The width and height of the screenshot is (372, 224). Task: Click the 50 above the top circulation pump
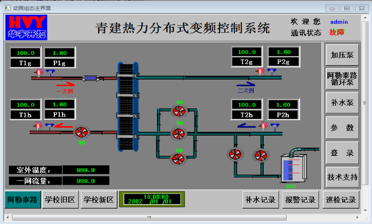coord(180,102)
